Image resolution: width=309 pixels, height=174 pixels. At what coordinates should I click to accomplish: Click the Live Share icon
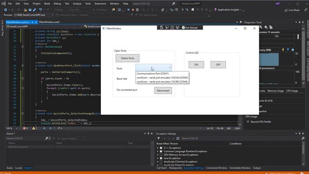pyautogui.click(x=286, y=10)
